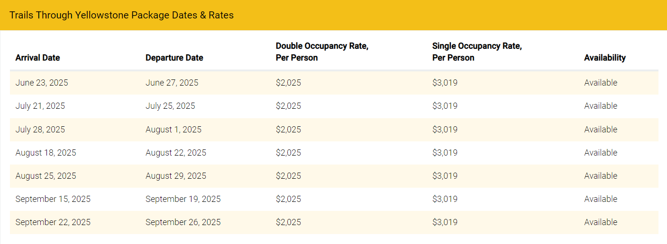Select the September 15, 2025 arrival date
Screen dimensions: 667x244
coord(53,199)
